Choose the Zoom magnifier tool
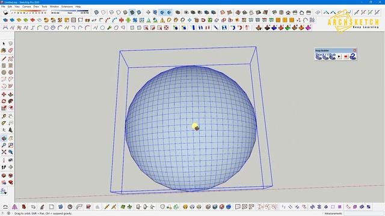Screen dimensions: 385x216 pyautogui.click(x=4, y=145)
